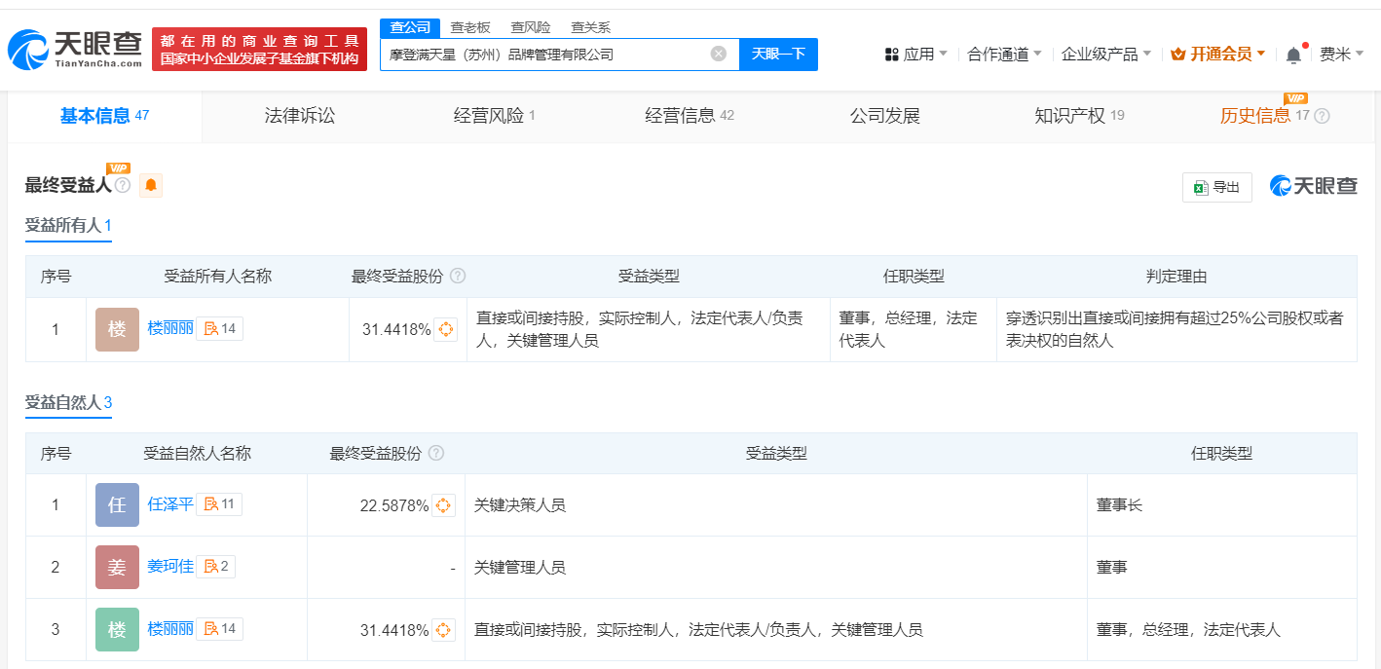
Task: Open the 知识产权 tab
Action: pyautogui.click(x=1069, y=116)
